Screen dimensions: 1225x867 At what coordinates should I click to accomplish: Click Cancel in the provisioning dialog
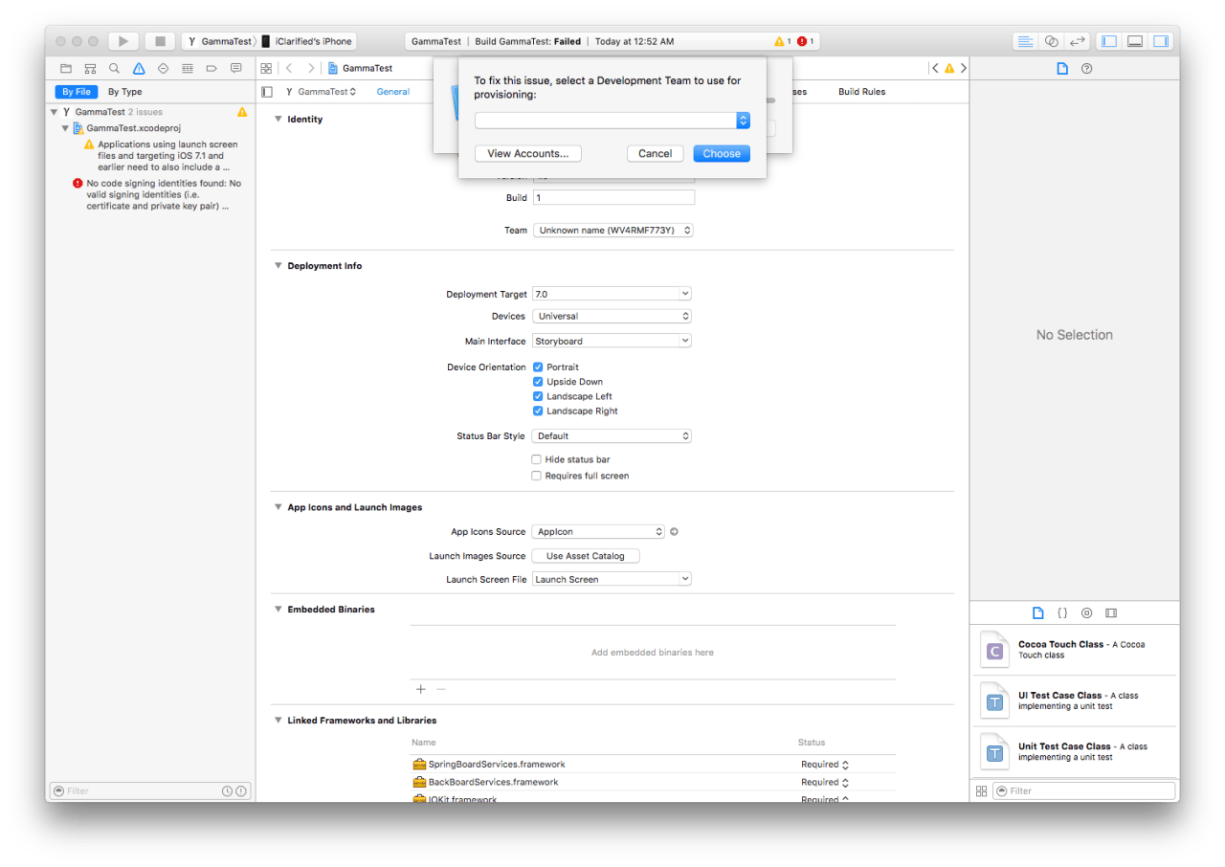click(x=655, y=154)
